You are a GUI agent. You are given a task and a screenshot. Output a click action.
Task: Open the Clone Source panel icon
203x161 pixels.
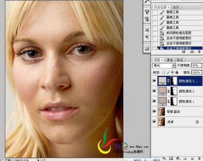click(147, 19)
